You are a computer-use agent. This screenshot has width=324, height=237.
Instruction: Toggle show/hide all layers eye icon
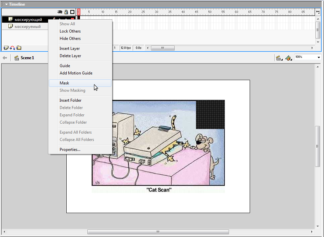click(60, 12)
